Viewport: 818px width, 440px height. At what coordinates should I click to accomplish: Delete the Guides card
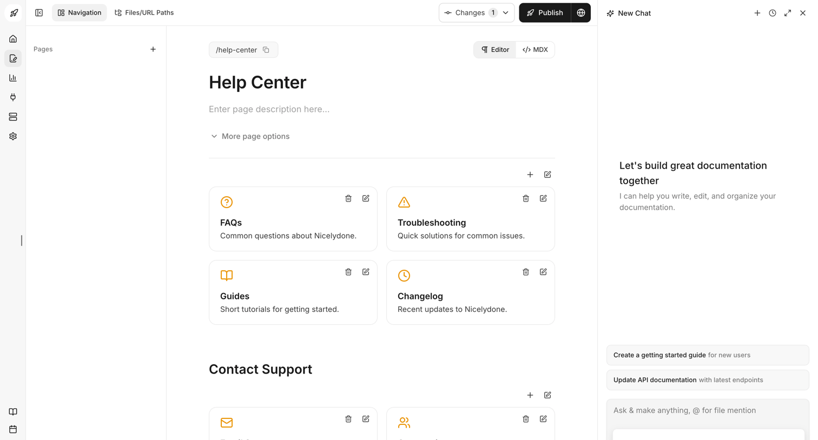(x=348, y=272)
